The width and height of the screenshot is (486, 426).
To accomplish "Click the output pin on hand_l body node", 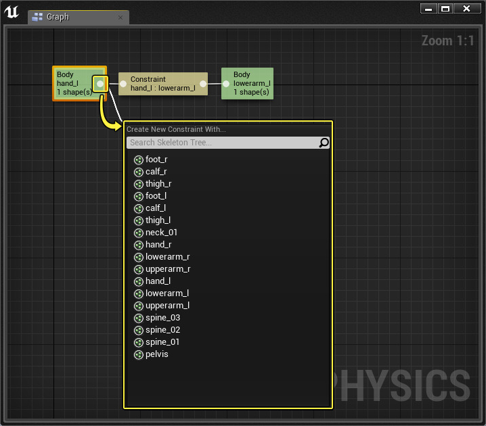I will (100, 84).
